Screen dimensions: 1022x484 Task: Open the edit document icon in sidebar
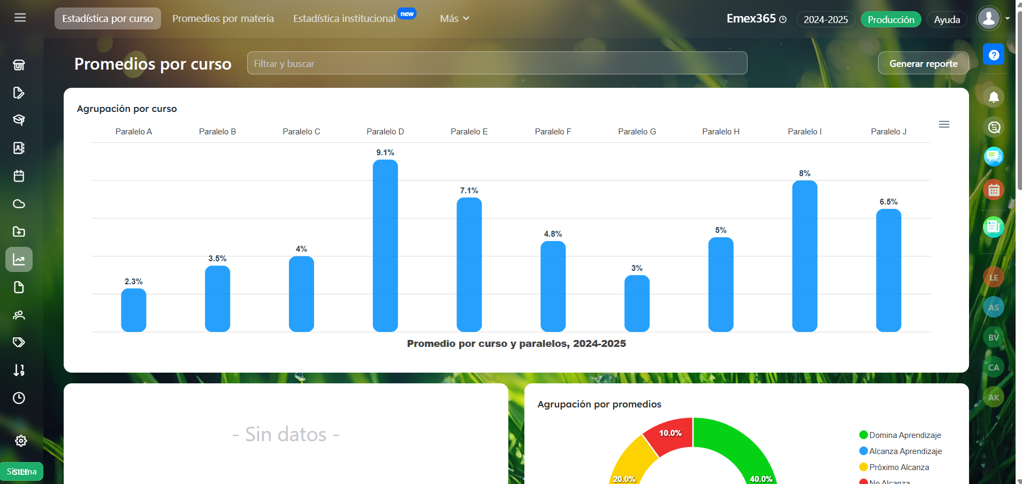point(19,93)
